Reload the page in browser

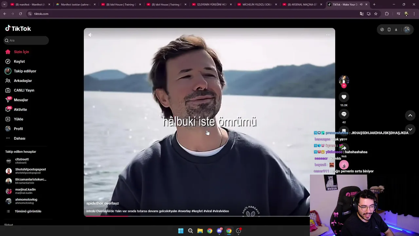(x=20, y=14)
